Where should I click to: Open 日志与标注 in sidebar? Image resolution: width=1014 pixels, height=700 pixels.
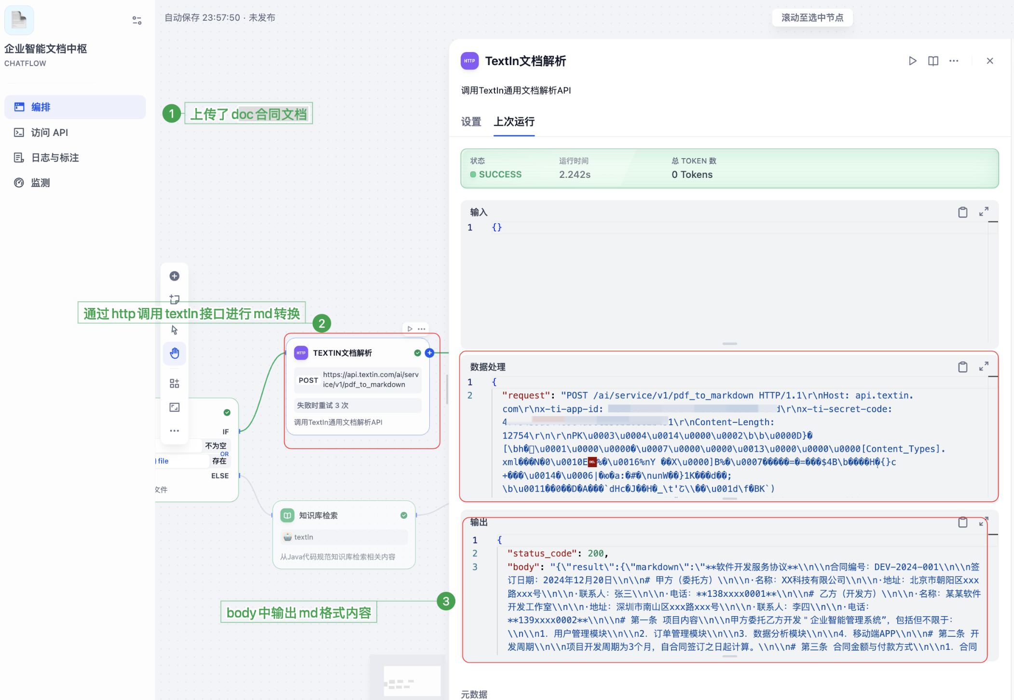[x=55, y=158]
